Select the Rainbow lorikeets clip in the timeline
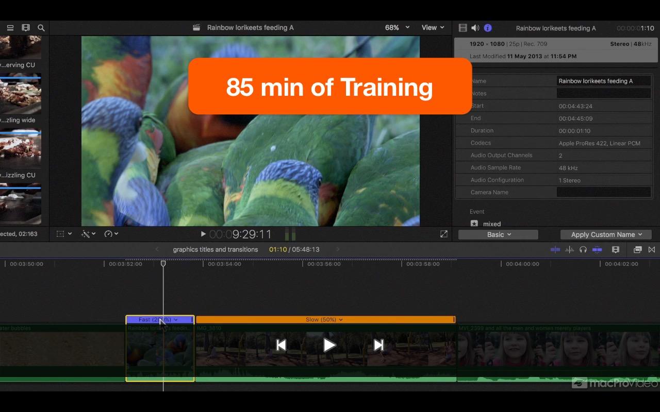The width and height of the screenshot is (660, 412). coord(160,353)
